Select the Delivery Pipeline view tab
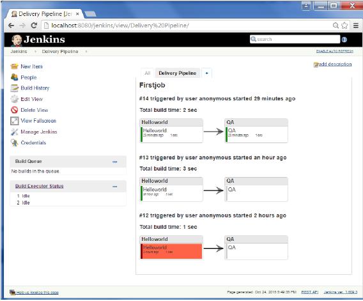This screenshot has width=363, height=301. tap(177, 73)
